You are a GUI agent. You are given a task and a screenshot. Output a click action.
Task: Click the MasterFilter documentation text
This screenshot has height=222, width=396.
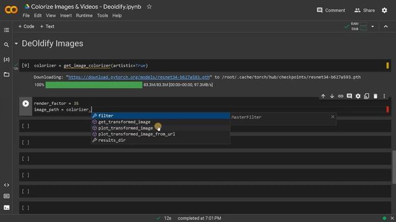[x=246, y=117]
